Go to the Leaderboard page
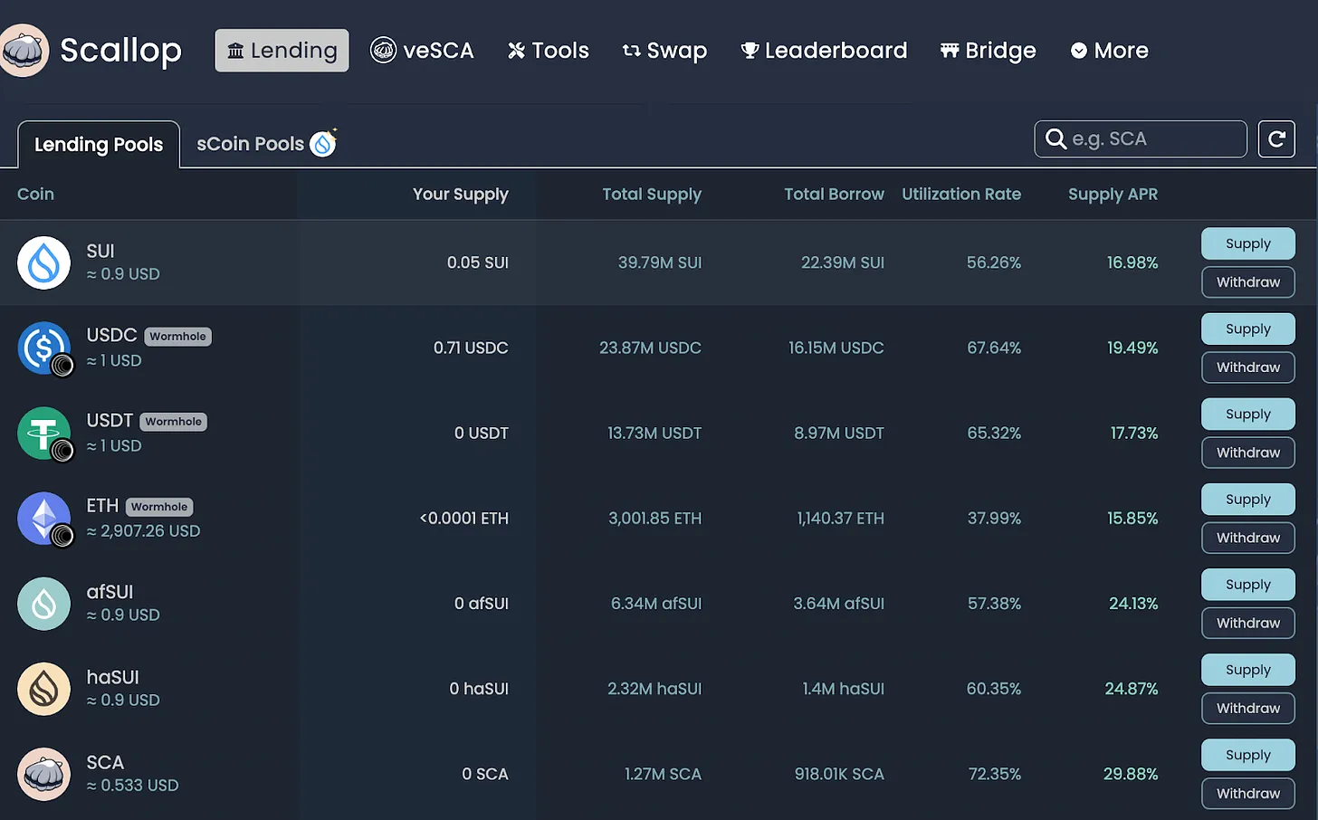This screenshot has height=820, width=1318. pos(824,51)
